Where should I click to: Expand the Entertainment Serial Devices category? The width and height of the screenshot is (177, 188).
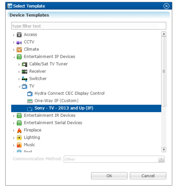coord(14,123)
